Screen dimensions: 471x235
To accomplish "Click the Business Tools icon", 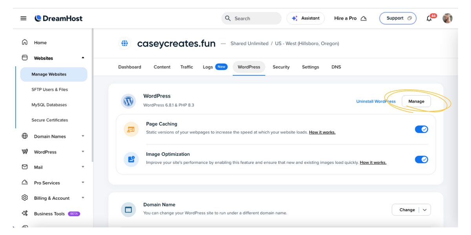I will (x=25, y=213).
